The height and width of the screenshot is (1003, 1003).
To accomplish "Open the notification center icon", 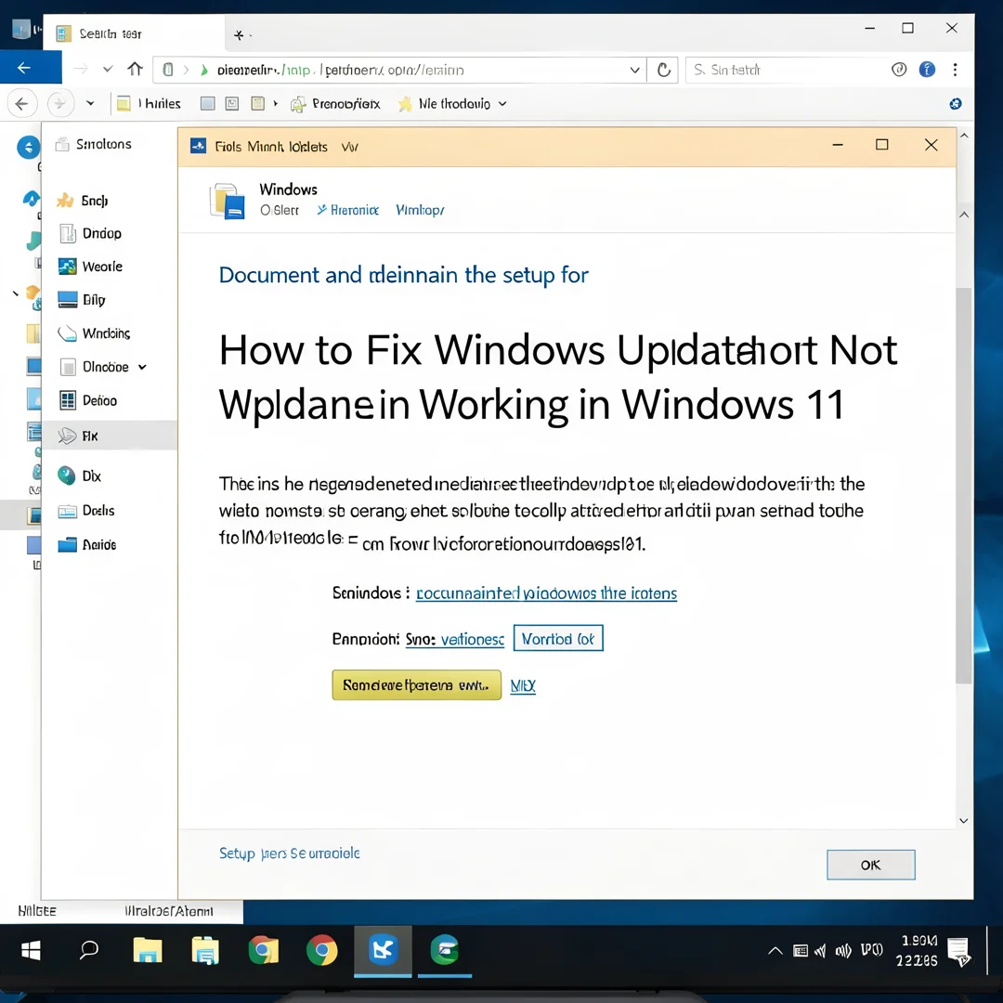I will tap(958, 951).
